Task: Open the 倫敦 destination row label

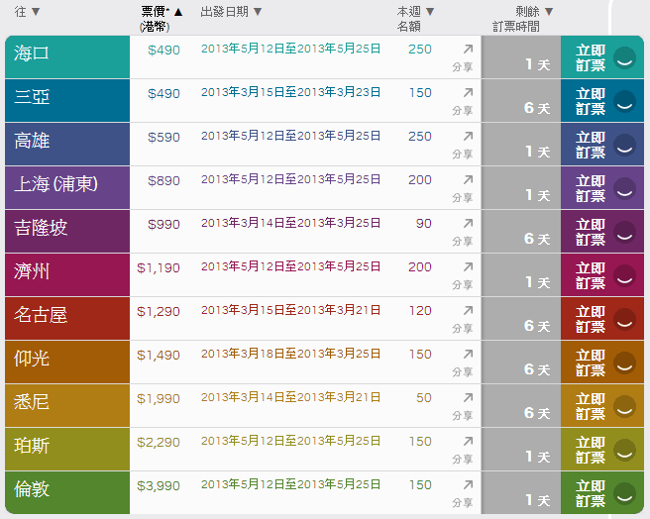Action: pyautogui.click(x=33, y=488)
